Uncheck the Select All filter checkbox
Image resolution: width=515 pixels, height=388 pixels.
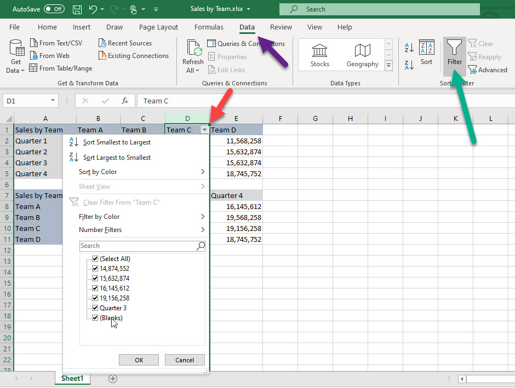click(x=95, y=258)
